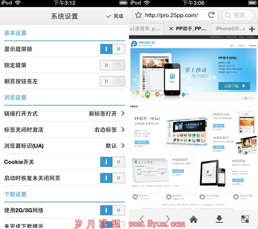Viewport: 258px width, 229px height.
Task: Toggle the 翻页按钮在左 switch
Action: point(112,81)
